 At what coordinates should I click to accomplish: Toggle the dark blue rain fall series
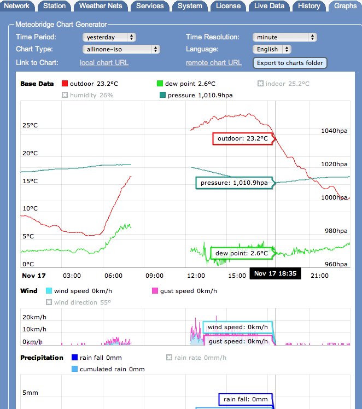(x=74, y=358)
